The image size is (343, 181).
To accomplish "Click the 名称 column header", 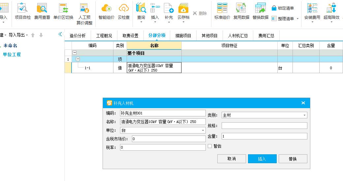I will (154, 45).
